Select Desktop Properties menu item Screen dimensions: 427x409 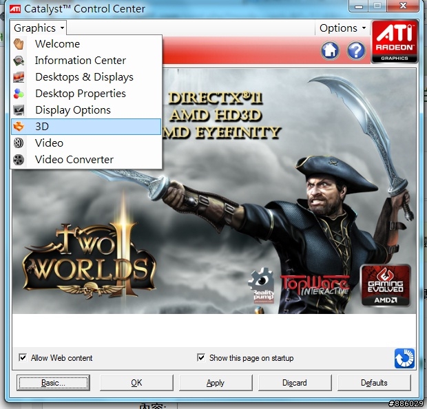point(86,94)
